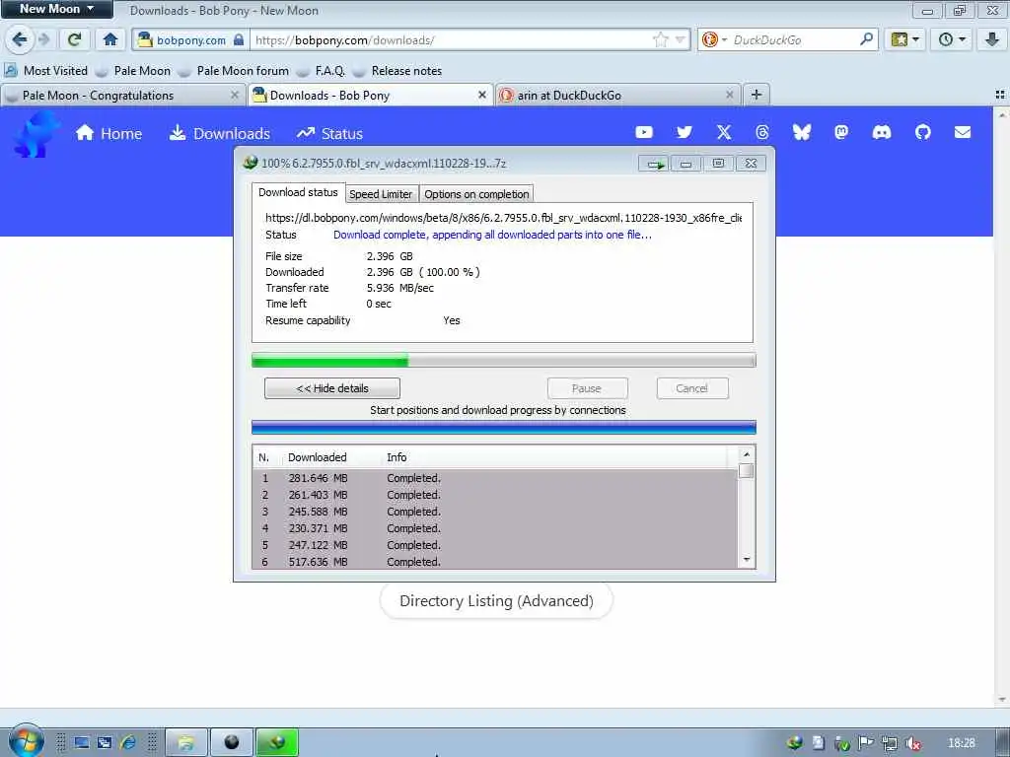Click download dialog green arrow tray button
This screenshot has width=1010, height=757.
pyautogui.click(x=655, y=165)
